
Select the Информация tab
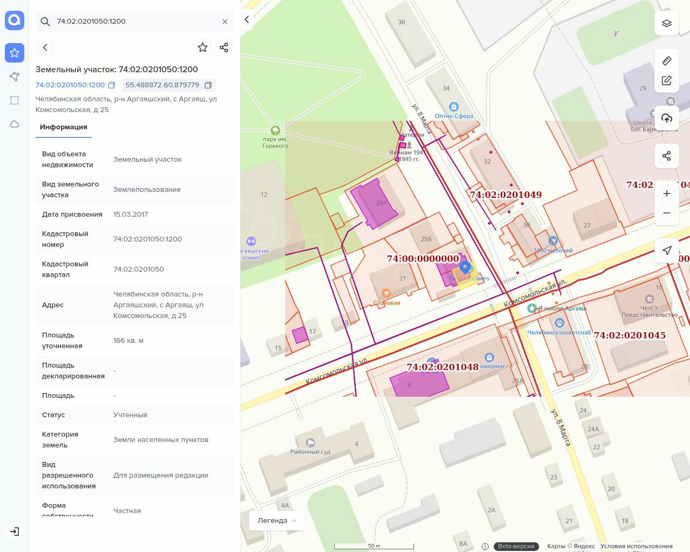click(64, 127)
